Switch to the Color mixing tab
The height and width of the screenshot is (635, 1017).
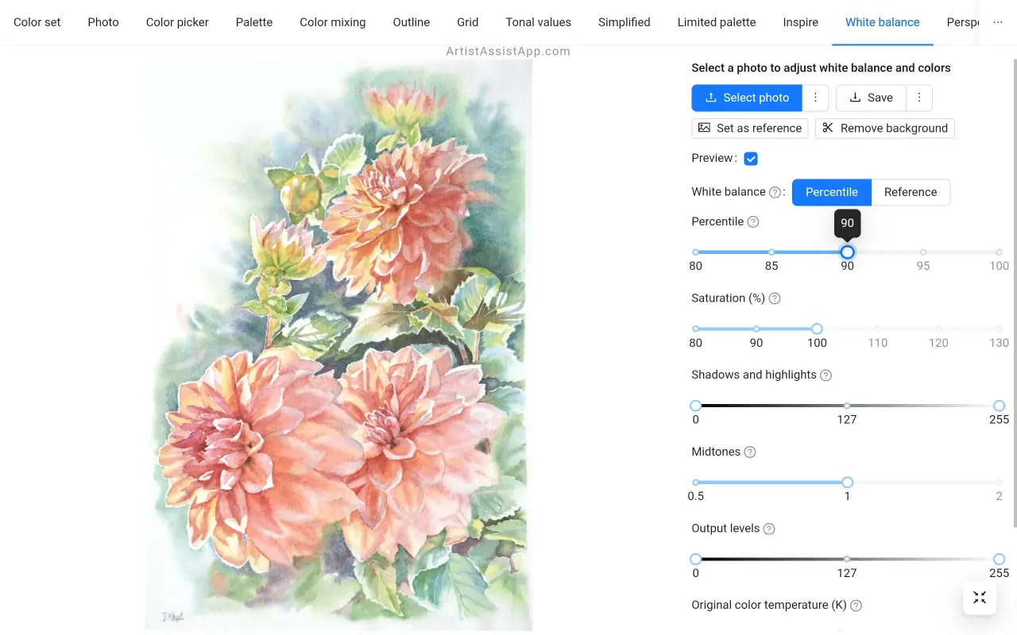pos(332,22)
